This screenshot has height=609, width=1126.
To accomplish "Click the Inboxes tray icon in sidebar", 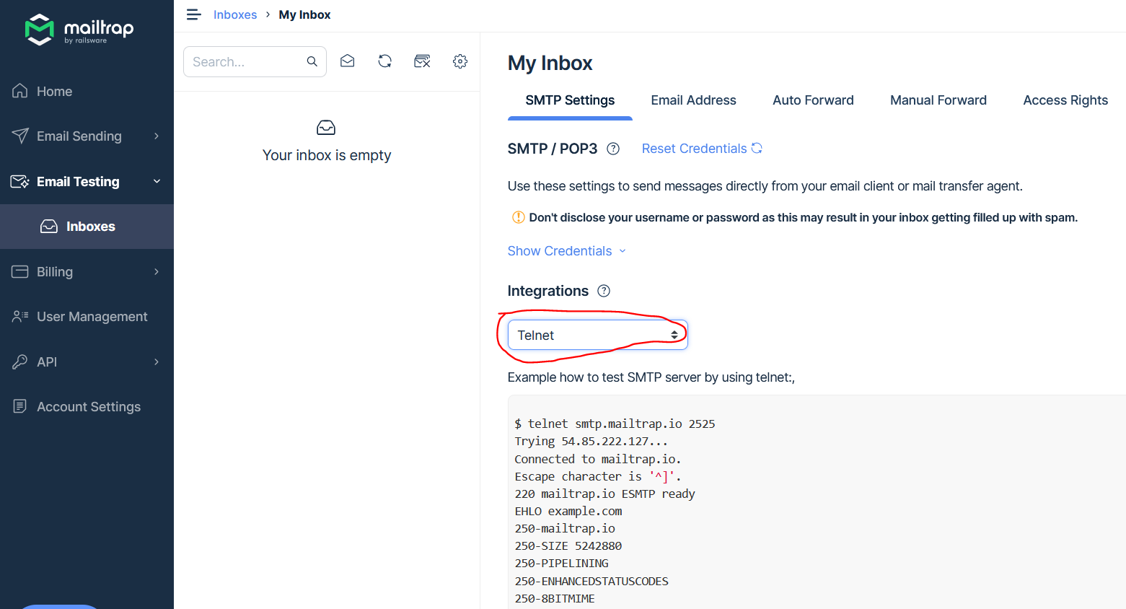I will coord(49,227).
